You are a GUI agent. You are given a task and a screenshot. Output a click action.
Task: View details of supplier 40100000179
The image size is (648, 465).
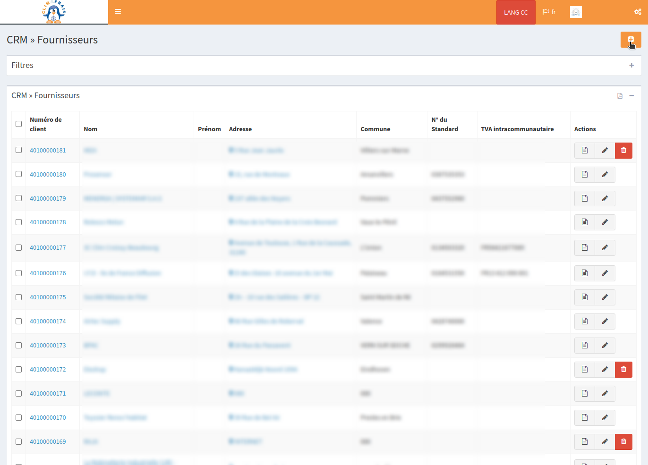pyautogui.click(x=584, y=199)
